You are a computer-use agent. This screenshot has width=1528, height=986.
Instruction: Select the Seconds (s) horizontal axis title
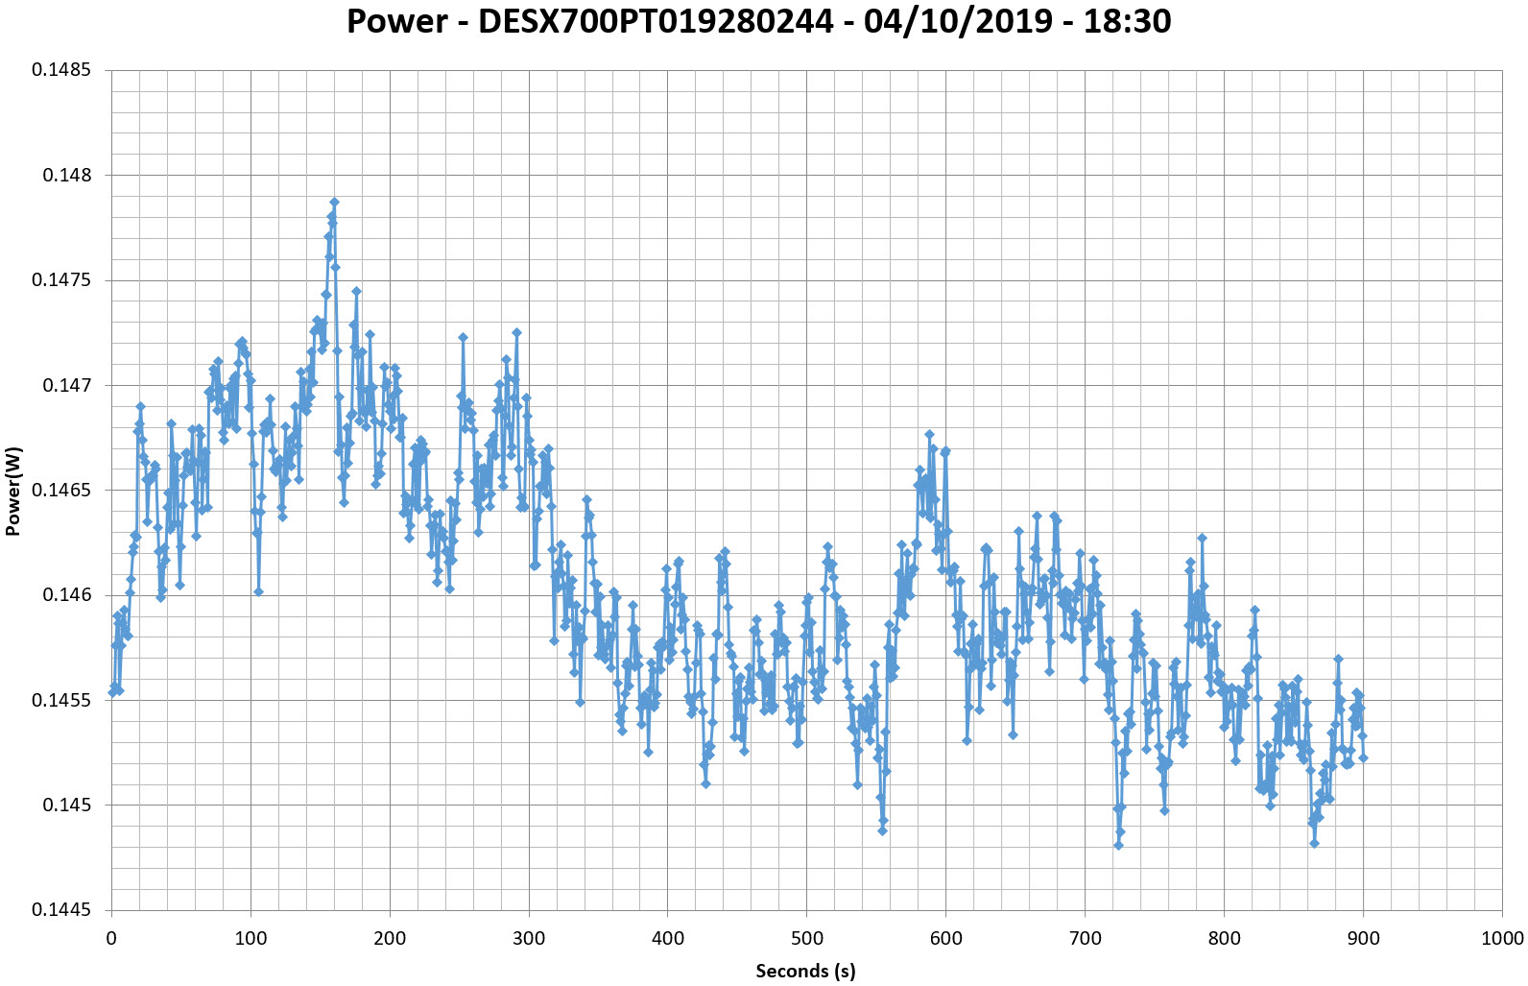click(x=805, y=971)
